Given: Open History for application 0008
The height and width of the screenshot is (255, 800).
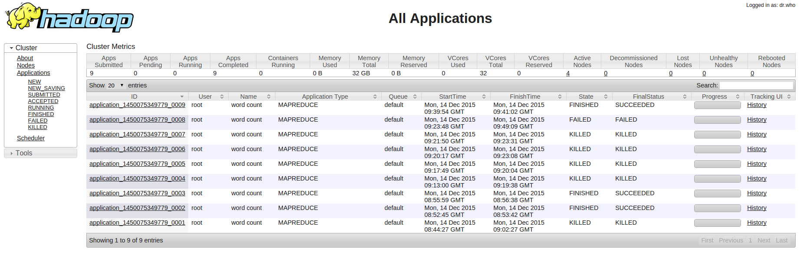Looking at the screenshot, I should (757, 119).
